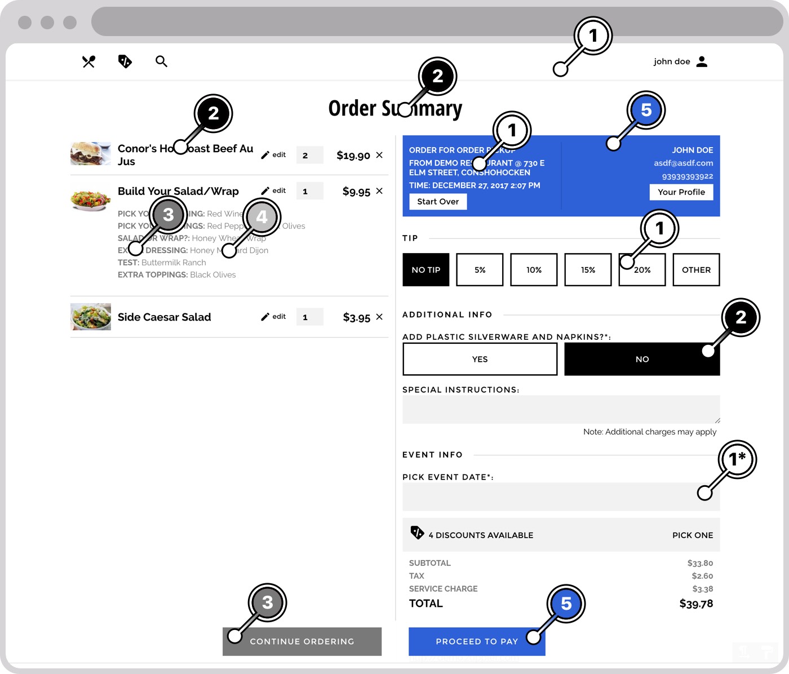Remove Side Caesar Salad from order
This screenshot has height=674, width=789.
[x=379, y=317]
